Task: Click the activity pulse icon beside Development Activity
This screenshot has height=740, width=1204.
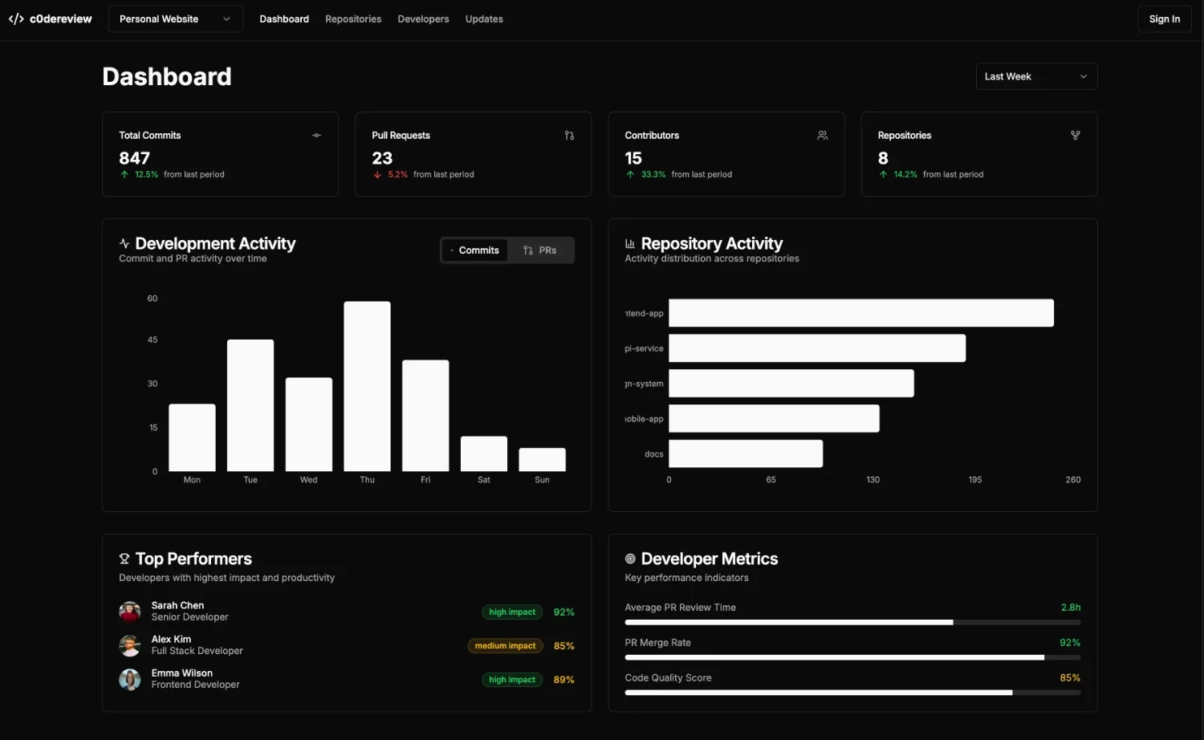Action: 124,243
